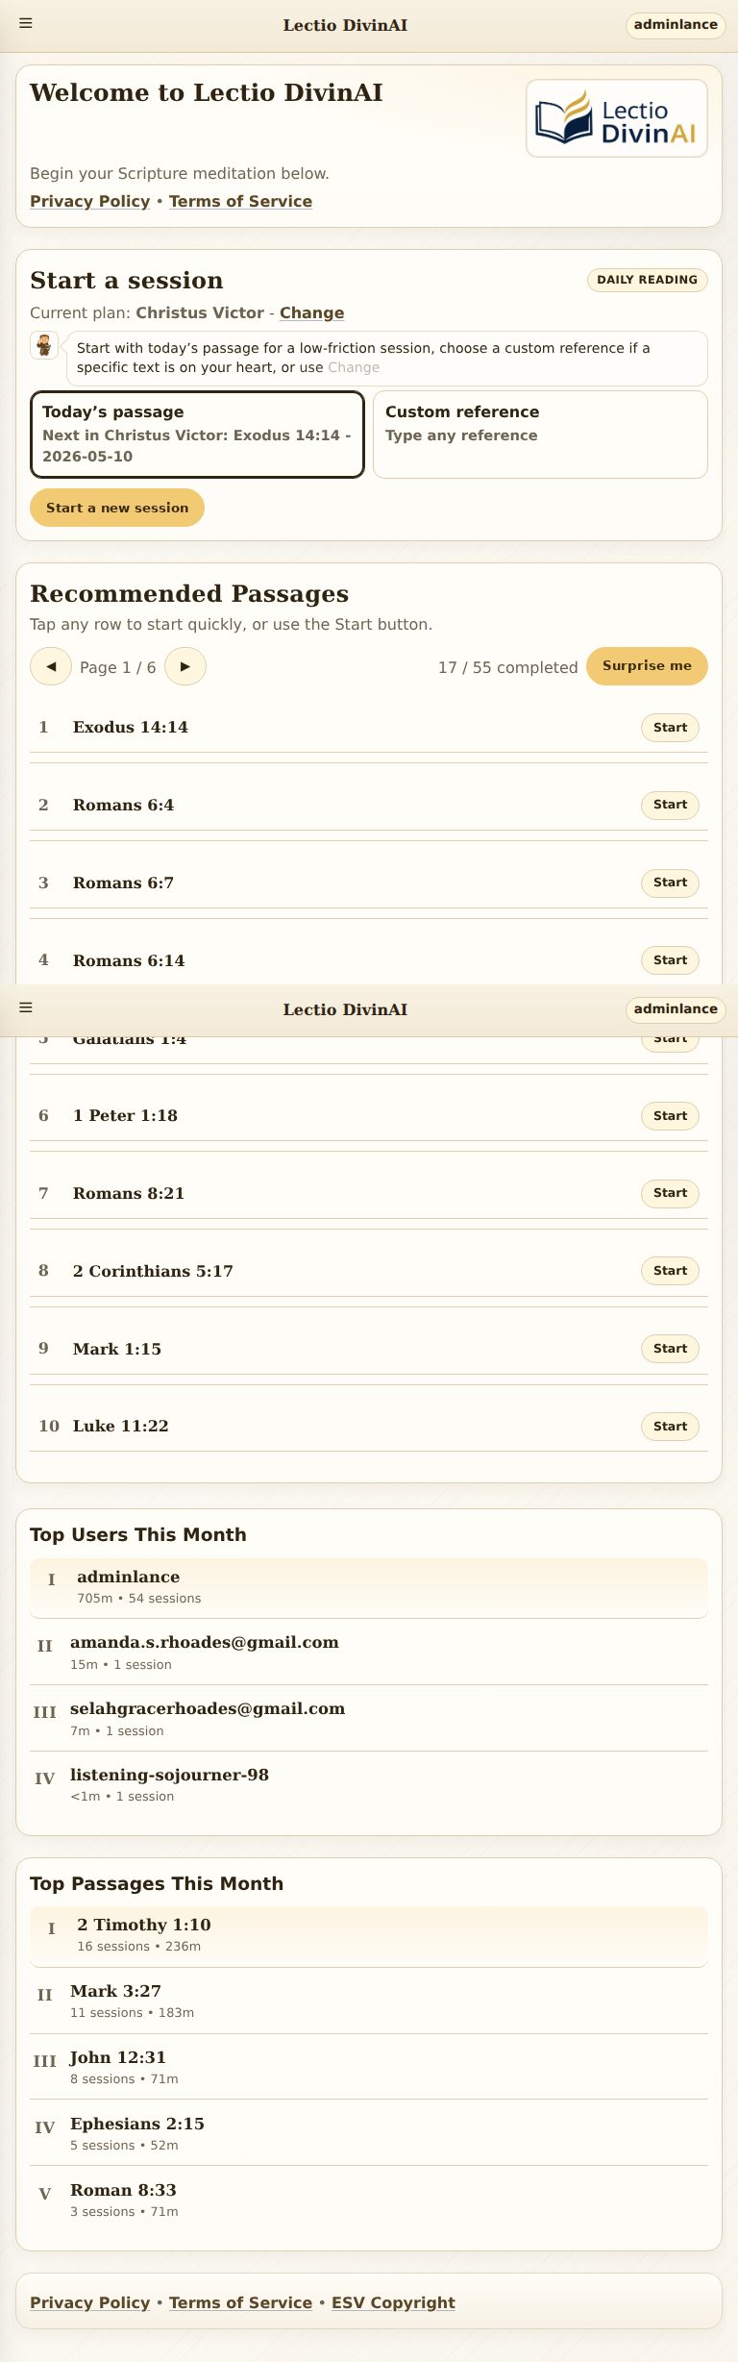Viewport: 738px width, 2362px height.
Task: Open the second sticky header hamburger menu
Action: coord(26,1007)
